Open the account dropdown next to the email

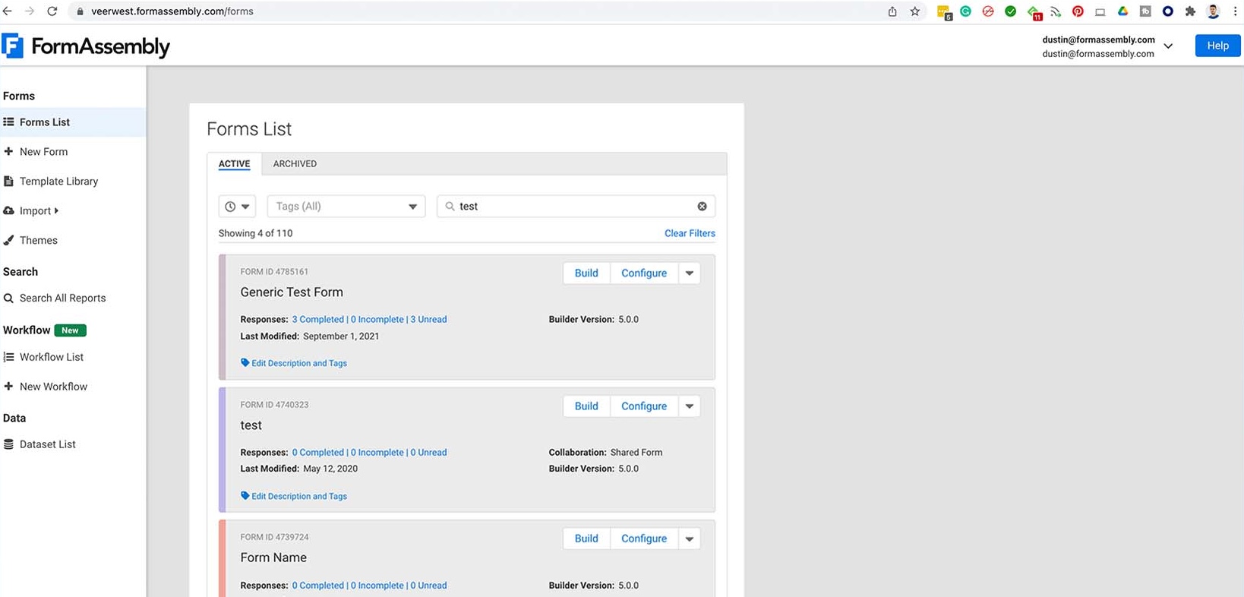[1168, 46]
